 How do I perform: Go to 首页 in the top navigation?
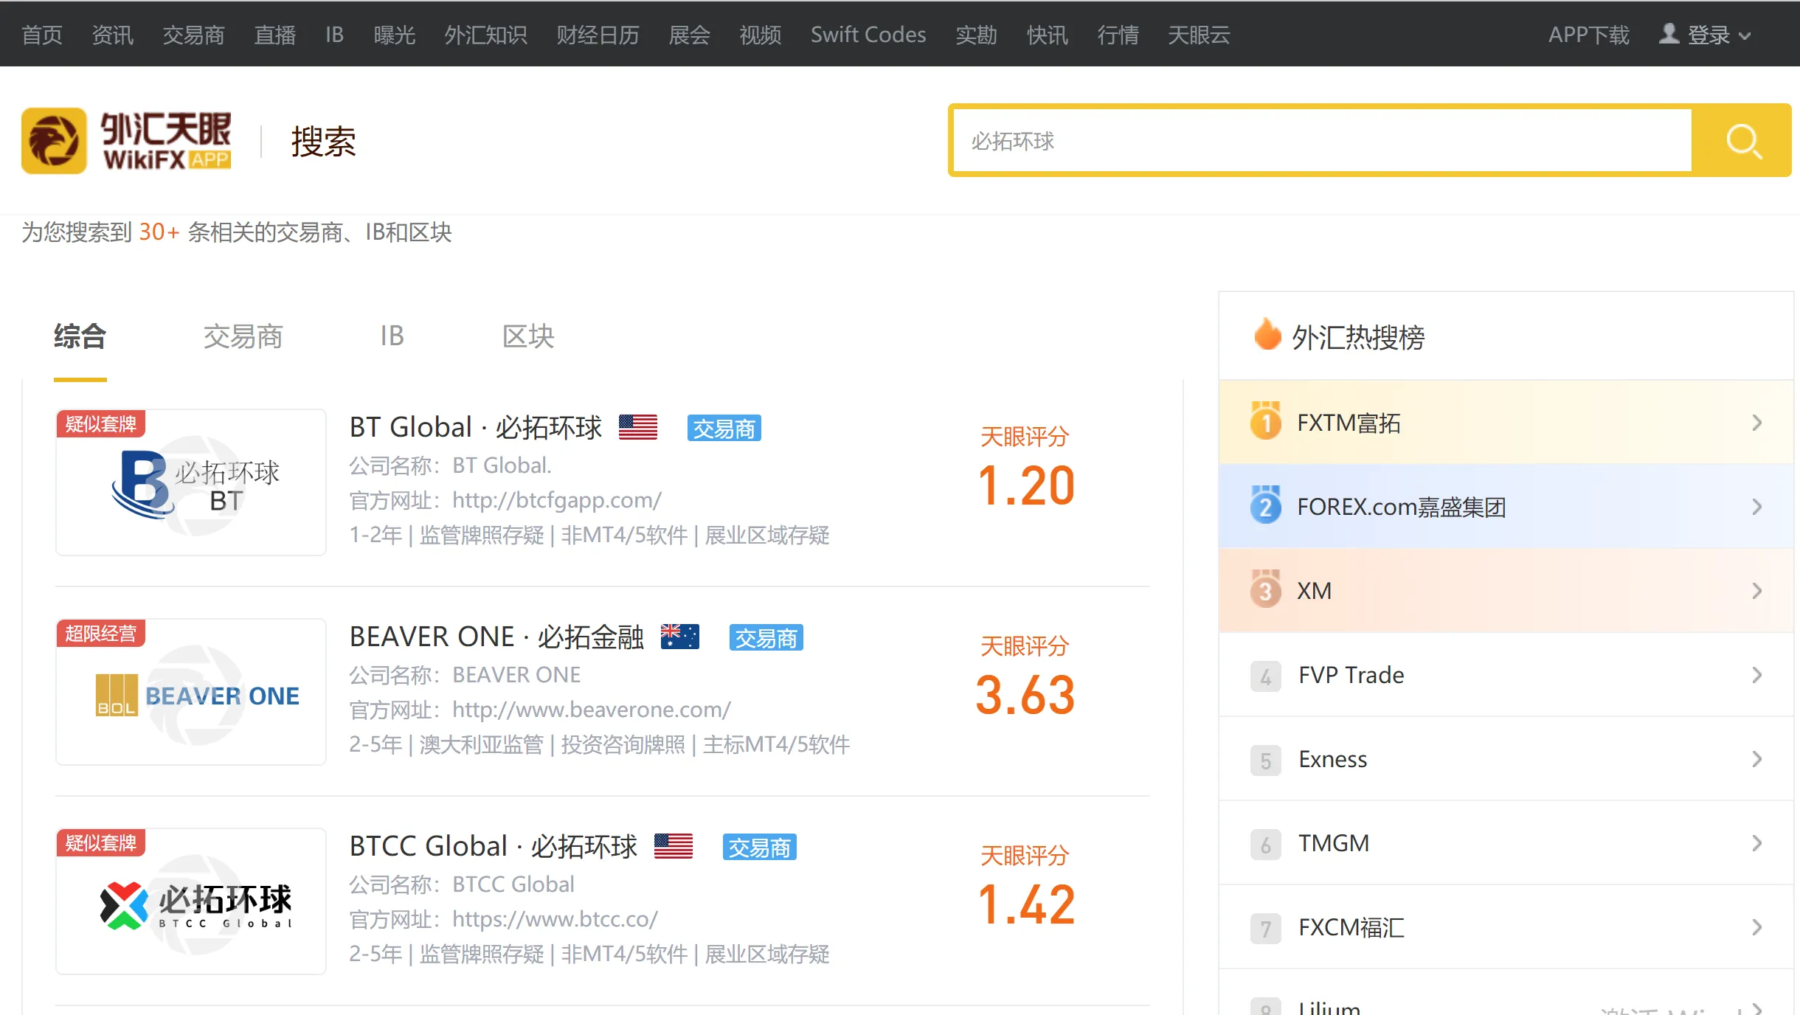tap(42, 35)
